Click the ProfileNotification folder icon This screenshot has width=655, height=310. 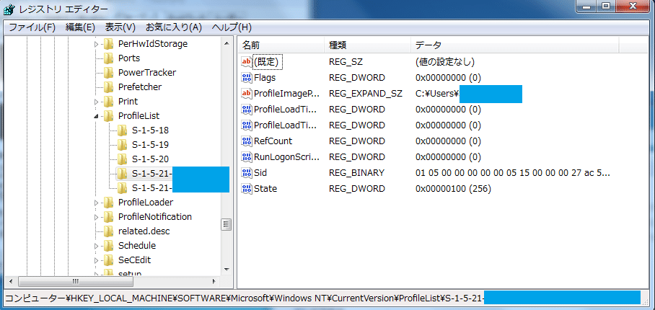click(109, 216)
